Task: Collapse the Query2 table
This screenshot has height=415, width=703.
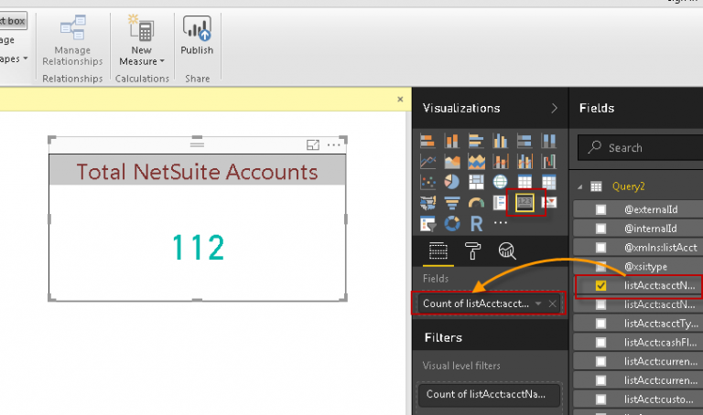Action: coord(580,186)
